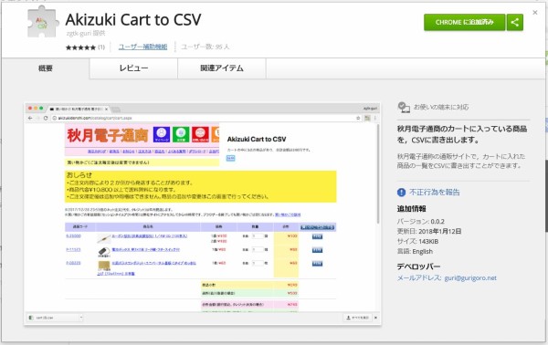This screenshot has width=548, height=345.
Task: Click the downloaded cart CSV file chip
Action: (x=55, y=318)
